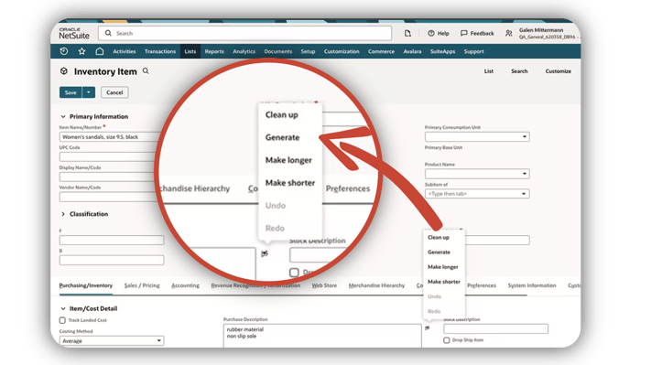Open the Lists menu
Viewport: 651px width, 365px height.
point(190,51)
